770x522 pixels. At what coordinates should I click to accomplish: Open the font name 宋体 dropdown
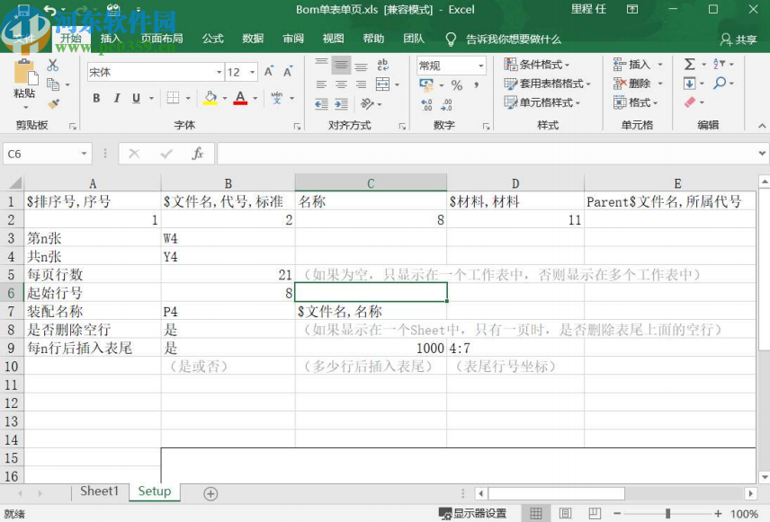[219, 72]
